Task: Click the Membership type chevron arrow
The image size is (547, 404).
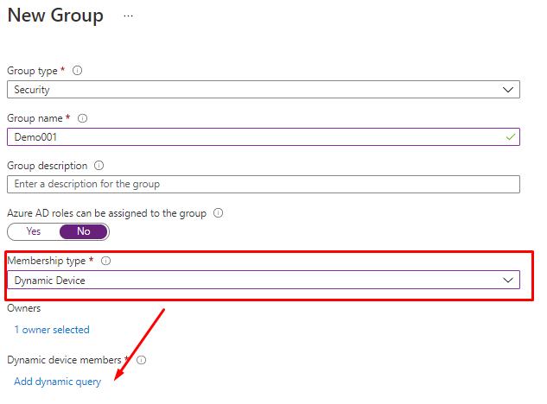Action: coord(508,280)
